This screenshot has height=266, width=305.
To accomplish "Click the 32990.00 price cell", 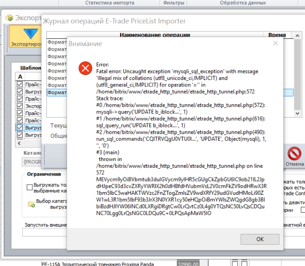I will tap(188, 264).
